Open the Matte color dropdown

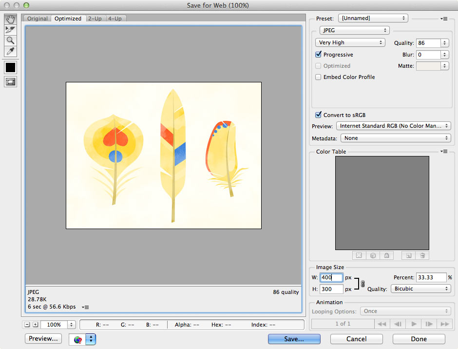pyautogui.click(x=444, y=66)
